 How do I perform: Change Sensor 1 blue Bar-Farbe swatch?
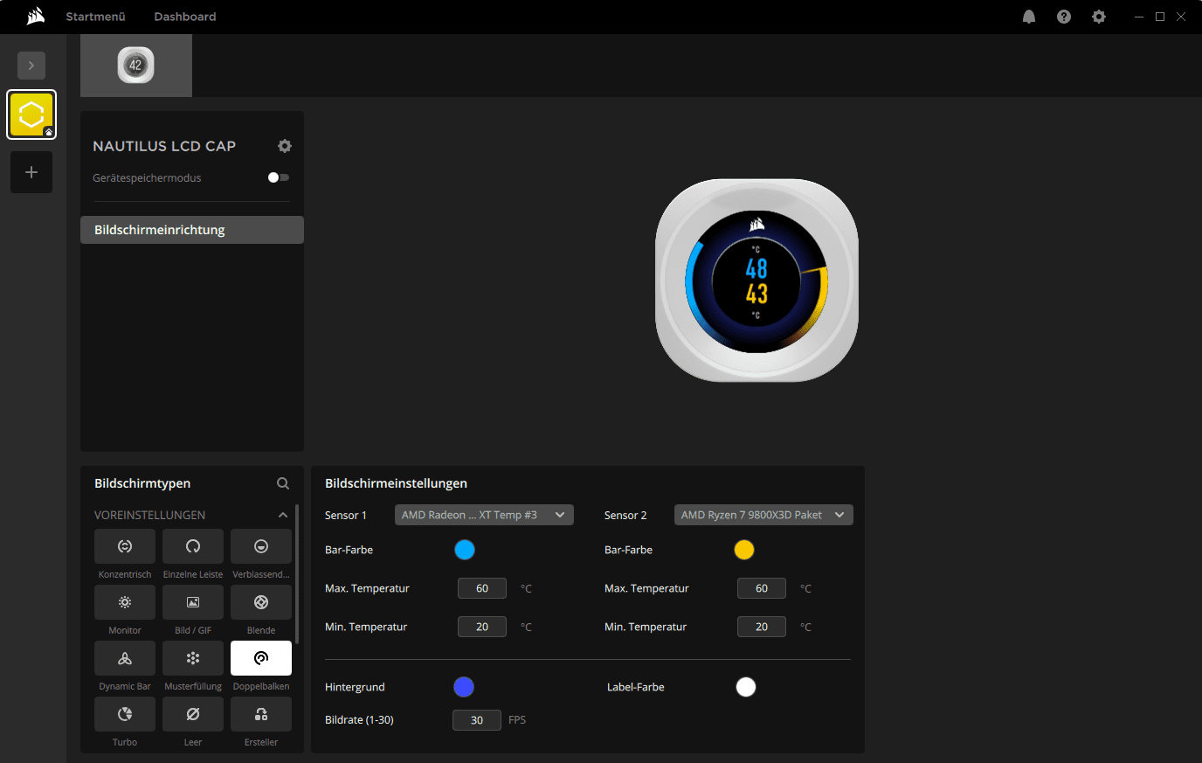click(x=465, y=550)
